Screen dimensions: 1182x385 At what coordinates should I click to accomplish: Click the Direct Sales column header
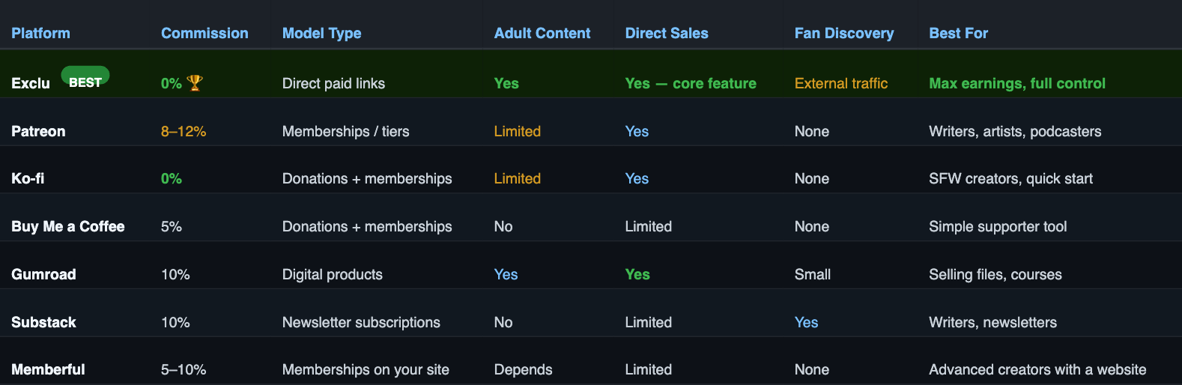pos(667,33)
